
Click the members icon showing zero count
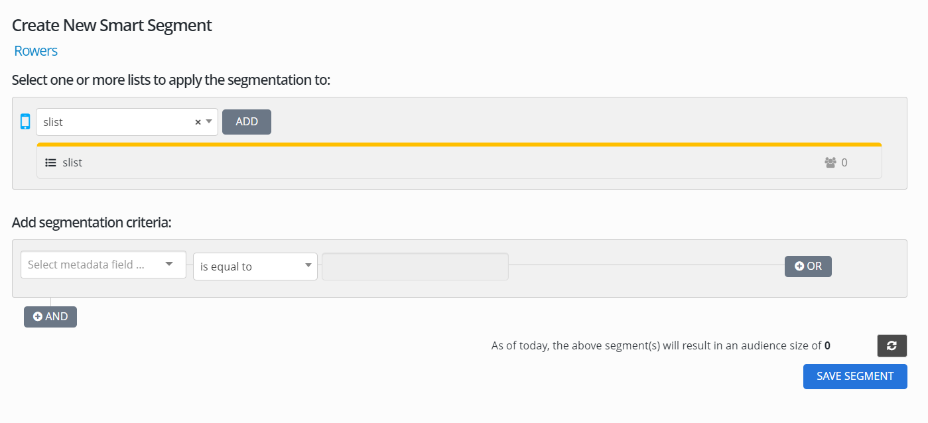[830, 162]
